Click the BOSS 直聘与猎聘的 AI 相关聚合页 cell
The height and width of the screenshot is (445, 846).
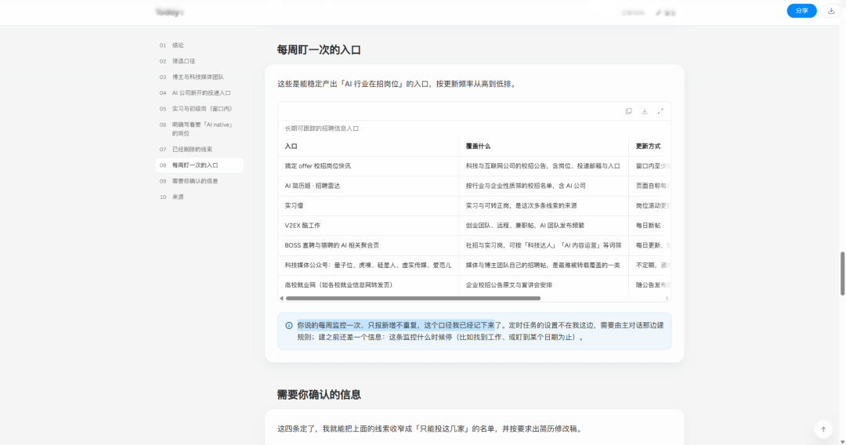pos(368,245)
